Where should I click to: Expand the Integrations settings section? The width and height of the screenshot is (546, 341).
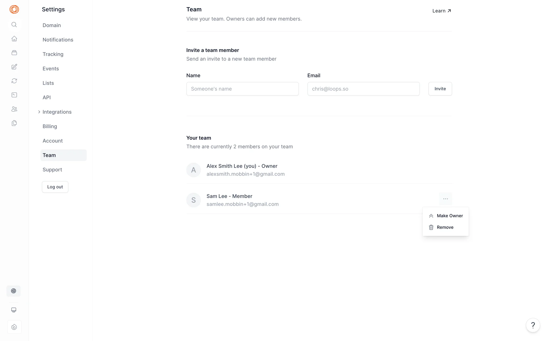[57, 112]
